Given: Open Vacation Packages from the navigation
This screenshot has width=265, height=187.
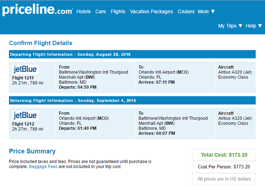Looking at the screenshot, I should click(151, 11).
